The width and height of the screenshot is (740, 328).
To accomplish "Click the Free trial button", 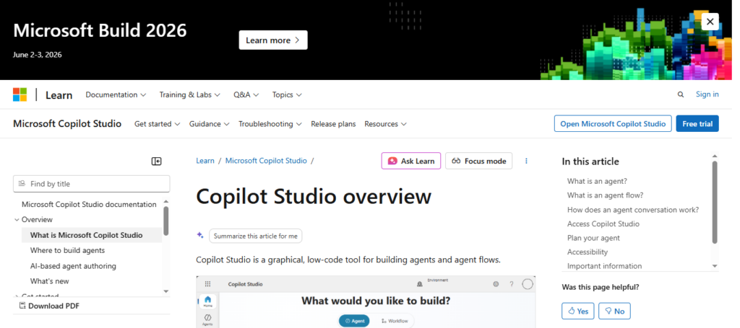I will (697, 123).
